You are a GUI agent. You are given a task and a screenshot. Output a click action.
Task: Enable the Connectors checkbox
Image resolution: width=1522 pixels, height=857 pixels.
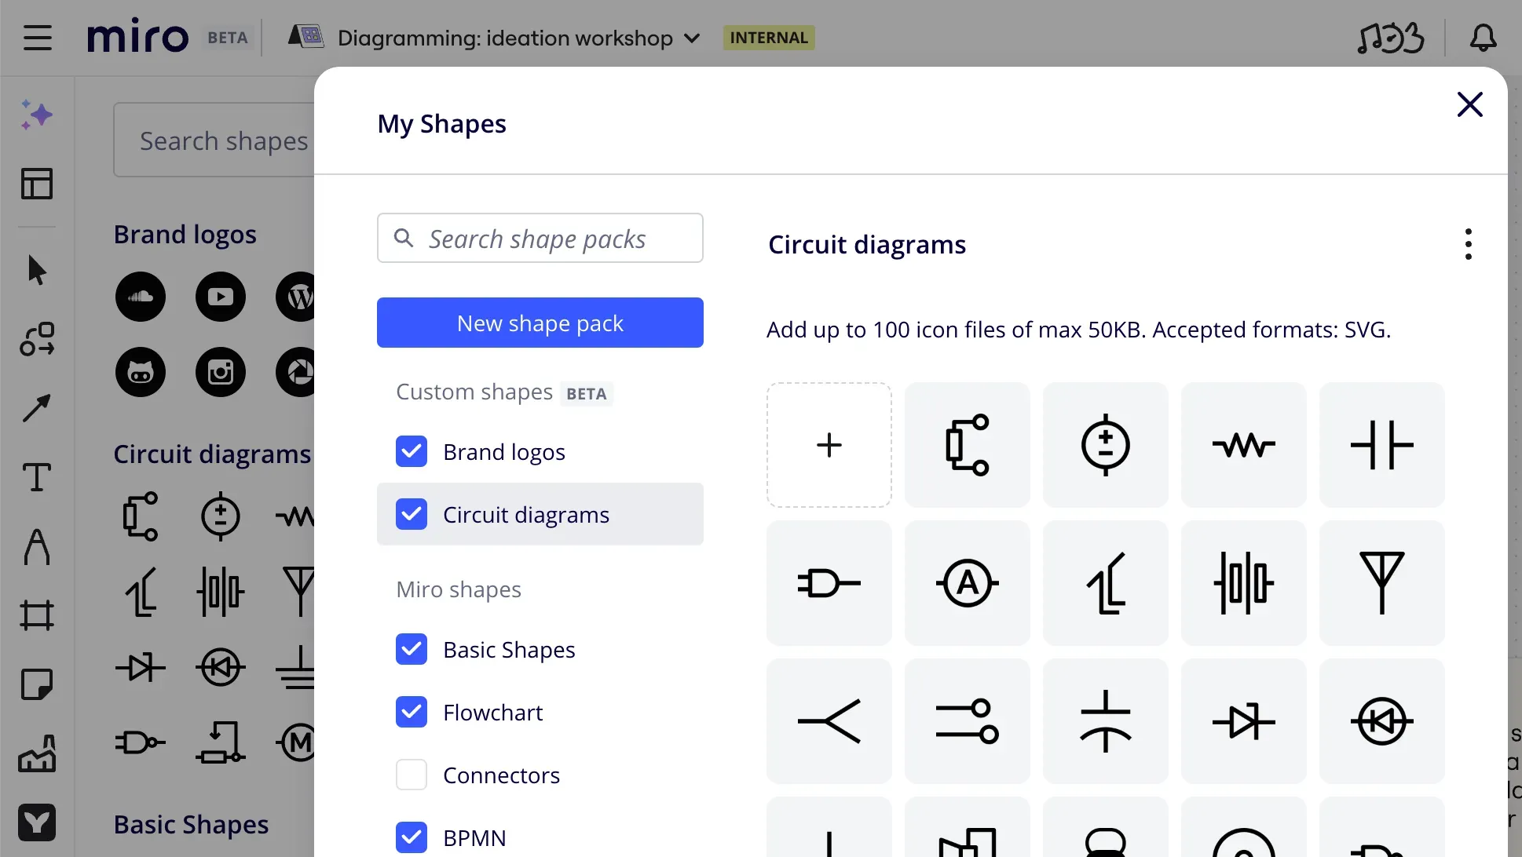point(412,775)
